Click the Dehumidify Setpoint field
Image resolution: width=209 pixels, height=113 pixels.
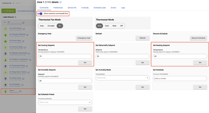pos(122,56)
